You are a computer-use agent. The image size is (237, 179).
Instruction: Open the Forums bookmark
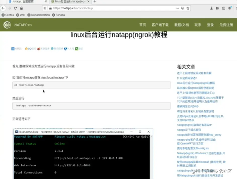(58, 15)
